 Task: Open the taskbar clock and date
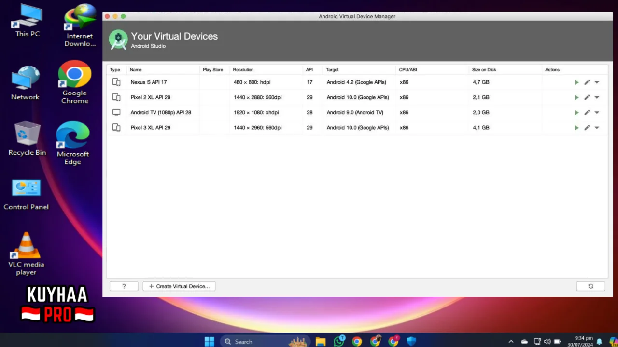580,341
